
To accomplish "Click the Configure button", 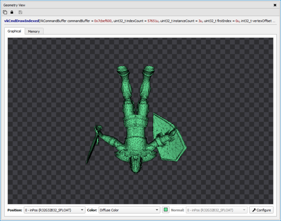I will click(x=261, y=210).
